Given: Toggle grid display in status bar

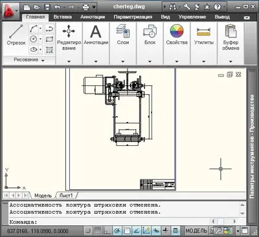Looking at the screenshot, I should [98, 231].
